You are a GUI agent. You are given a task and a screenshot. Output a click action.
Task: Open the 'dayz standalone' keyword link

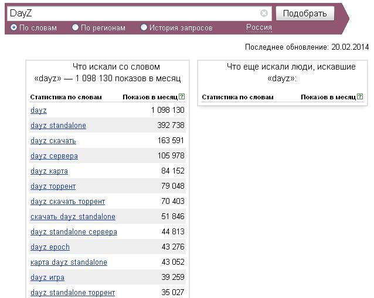pyautogui.click(x=58, y=126)
